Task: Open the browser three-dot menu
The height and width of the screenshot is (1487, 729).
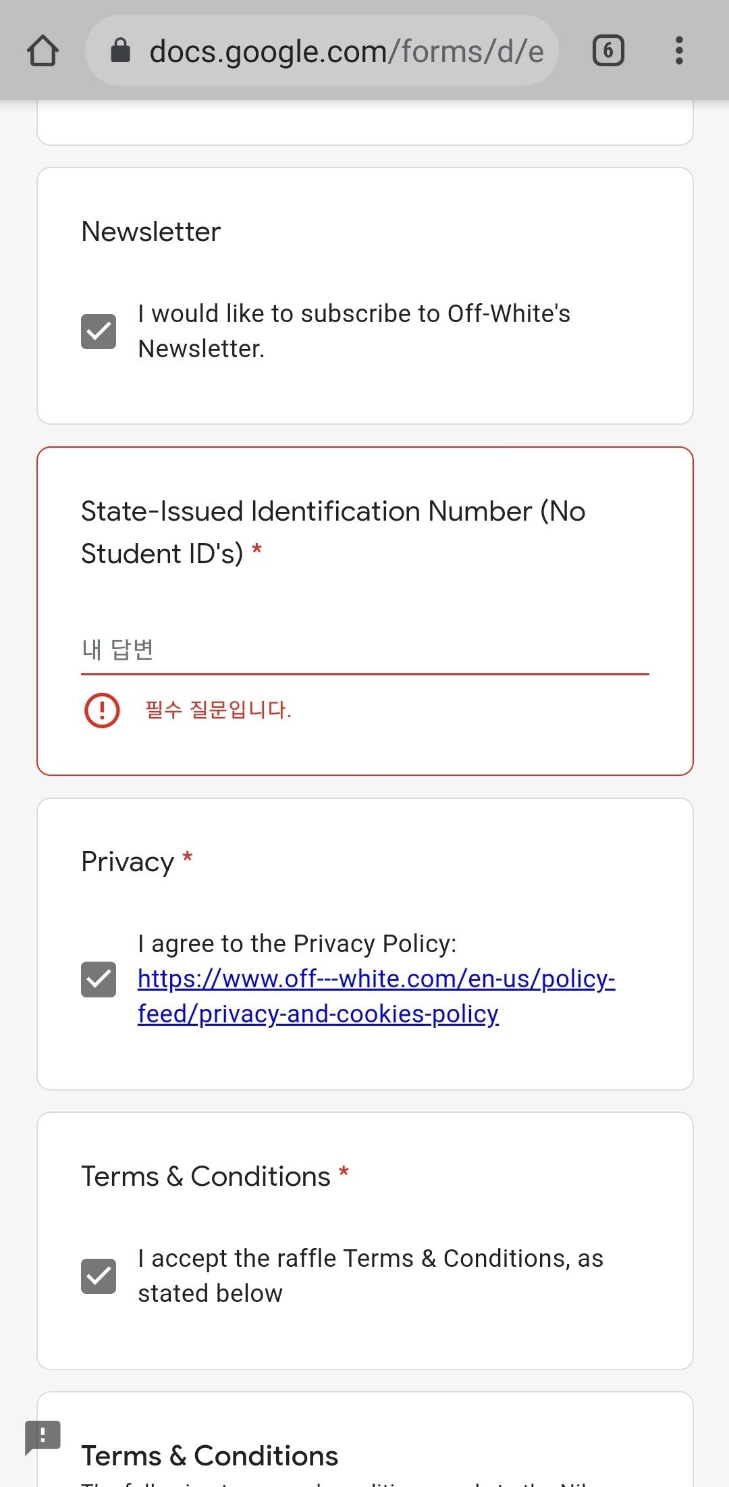Action: 679,51
